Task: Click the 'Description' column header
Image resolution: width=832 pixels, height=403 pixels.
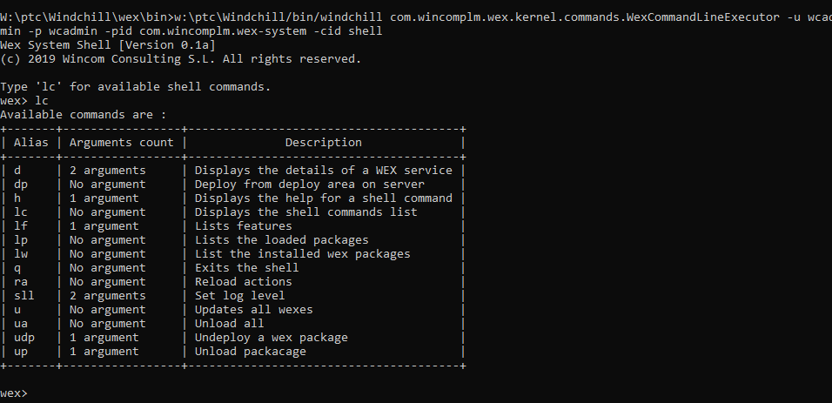Action: click(x=323, y=143)
